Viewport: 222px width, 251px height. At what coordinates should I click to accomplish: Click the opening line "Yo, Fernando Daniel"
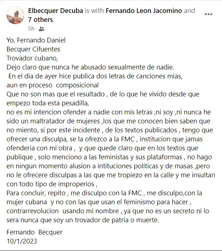tap(36, 40)
